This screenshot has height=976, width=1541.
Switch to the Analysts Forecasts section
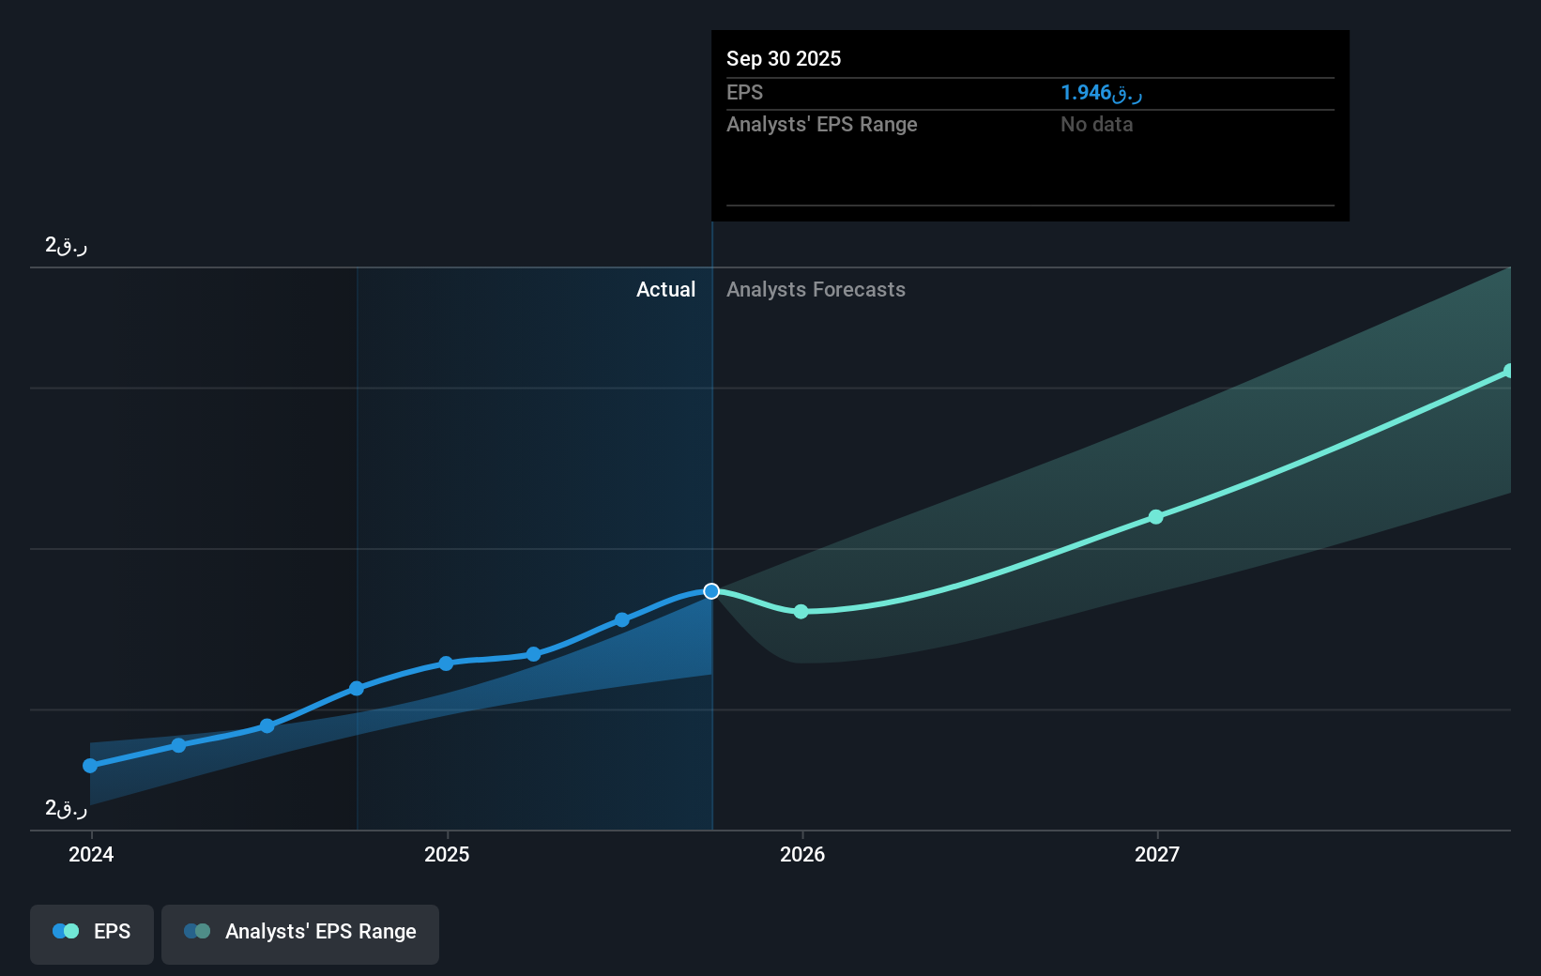[x=816, y=289]
